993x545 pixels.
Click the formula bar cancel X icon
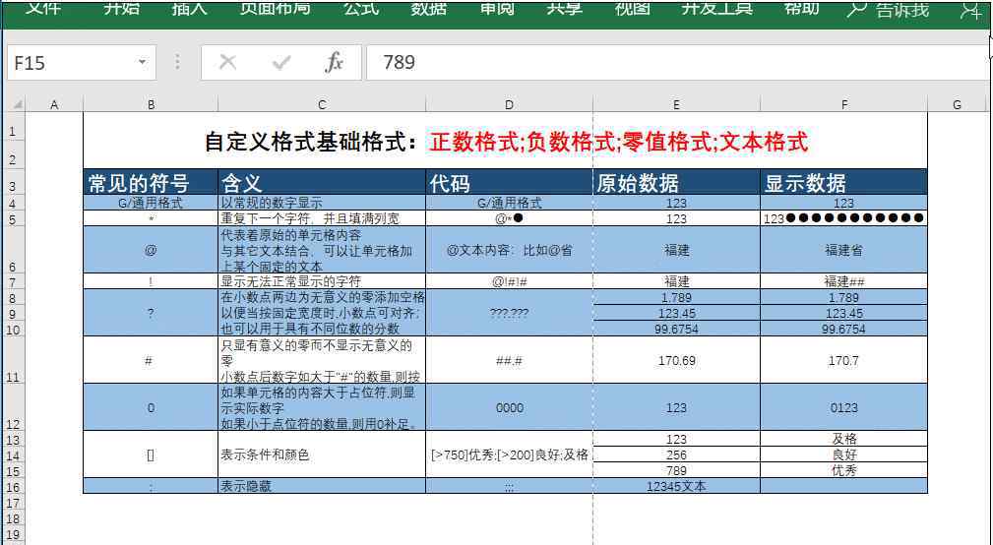click(227, 62)
